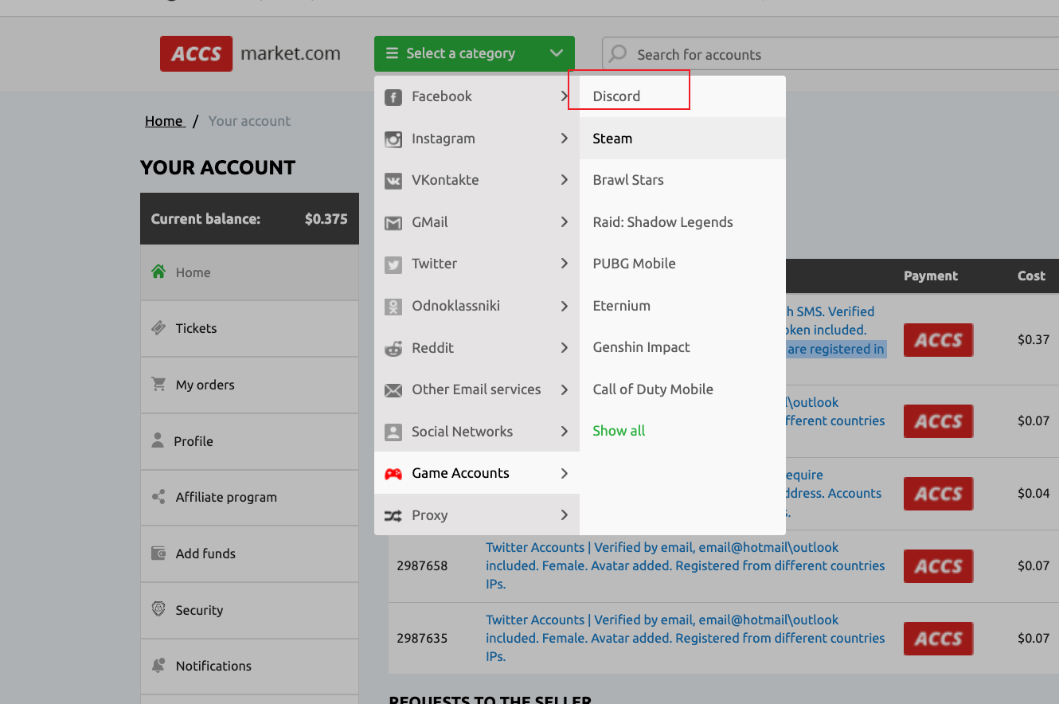
Task: Click the red gamepad icon
Action: 393,474
